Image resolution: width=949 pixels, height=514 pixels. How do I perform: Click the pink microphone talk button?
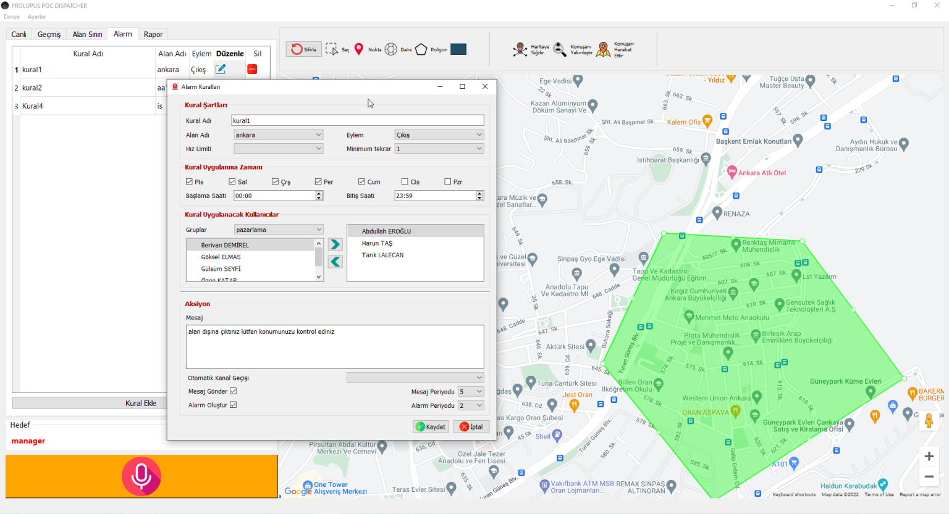click(x=141, y=476)
